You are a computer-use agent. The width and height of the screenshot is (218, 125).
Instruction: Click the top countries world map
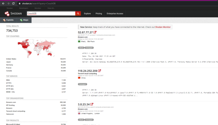[x=37, y=48]
